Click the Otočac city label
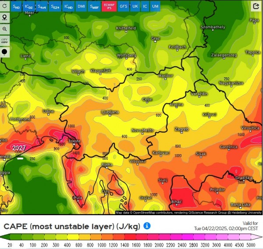The image size is (263, 249). click(x=146, y=198)
